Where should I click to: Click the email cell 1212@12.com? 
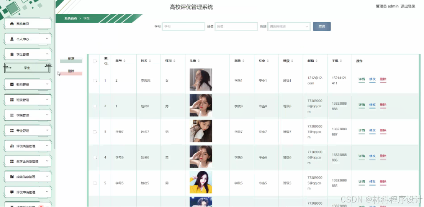tap(315, 80)
